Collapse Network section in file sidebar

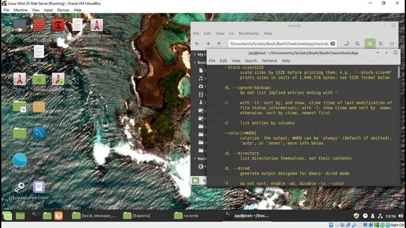tap(195, 158)
